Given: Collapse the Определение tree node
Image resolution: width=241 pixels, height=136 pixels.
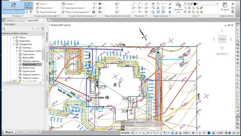Looking at the screenshot, I should pyautogui.click(x=14, y=44).
